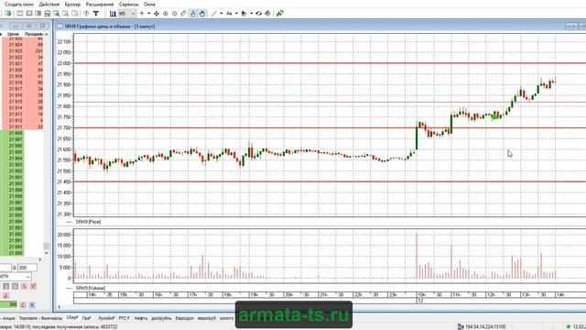Select the ruler measurement tool
This screenshot has width=586, height=330.
[183, 14]
